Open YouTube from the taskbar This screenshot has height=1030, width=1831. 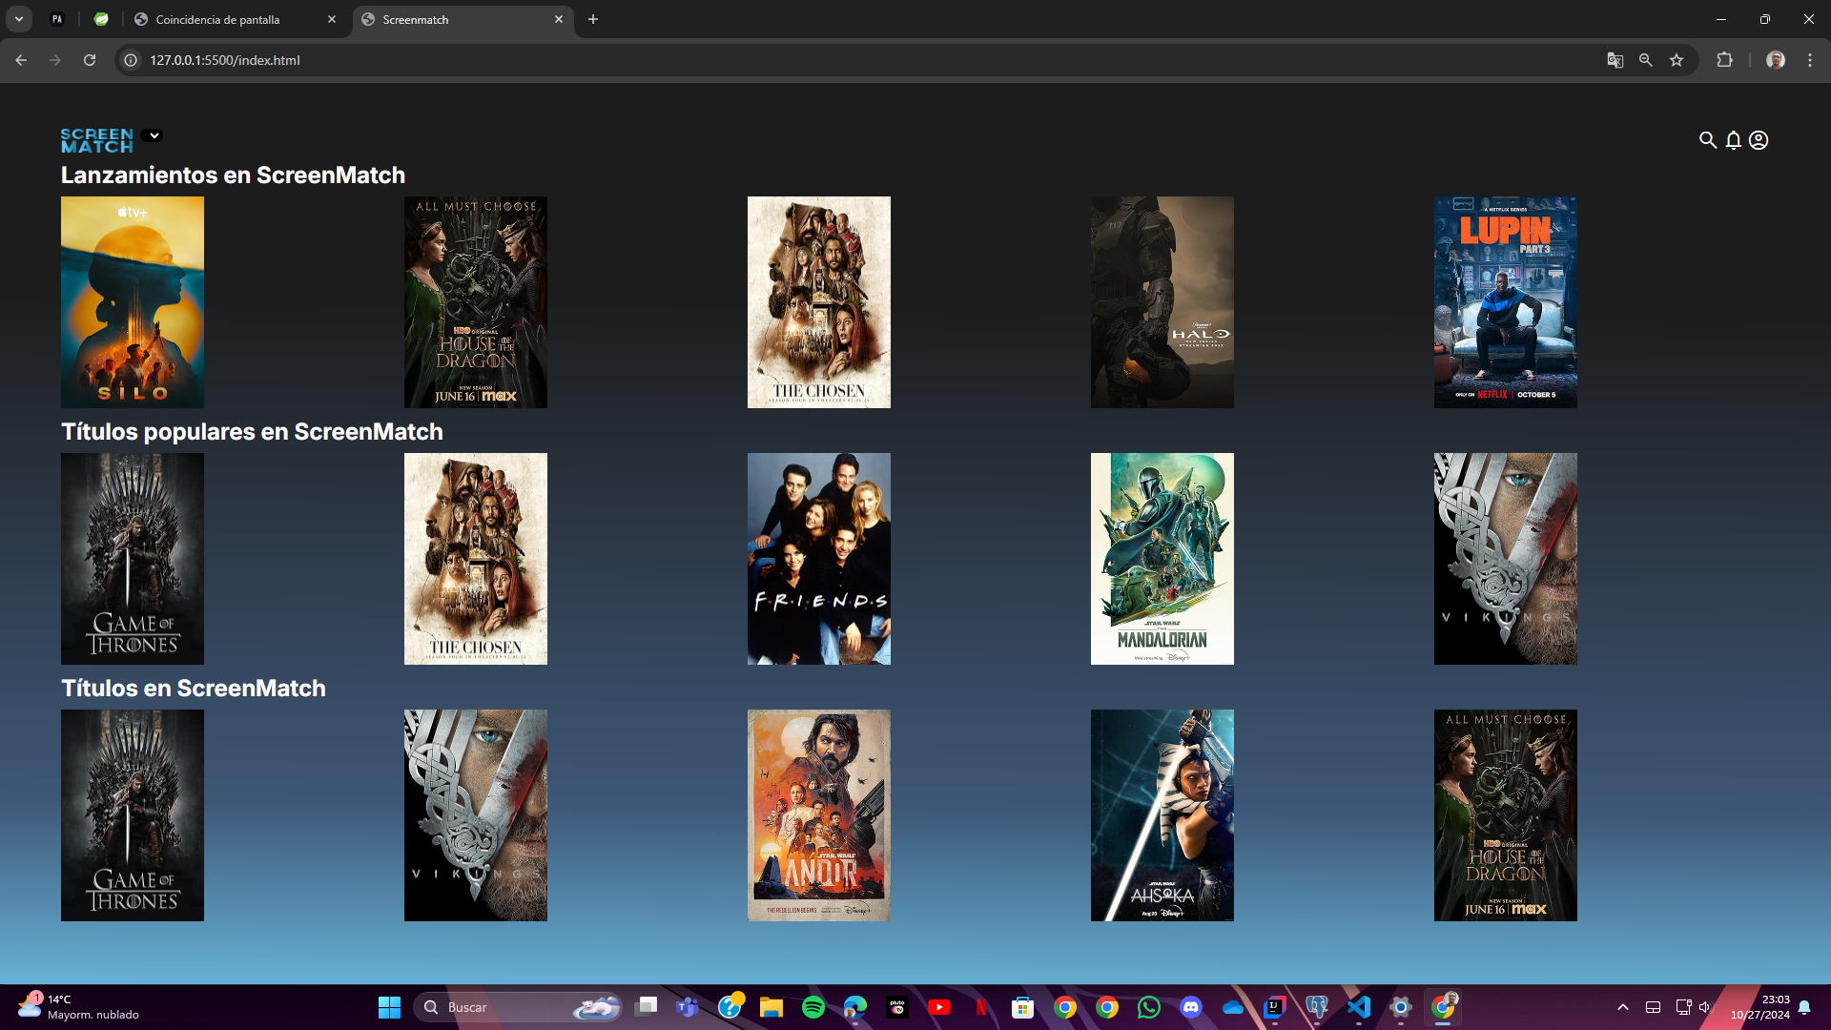[939, 1007]
